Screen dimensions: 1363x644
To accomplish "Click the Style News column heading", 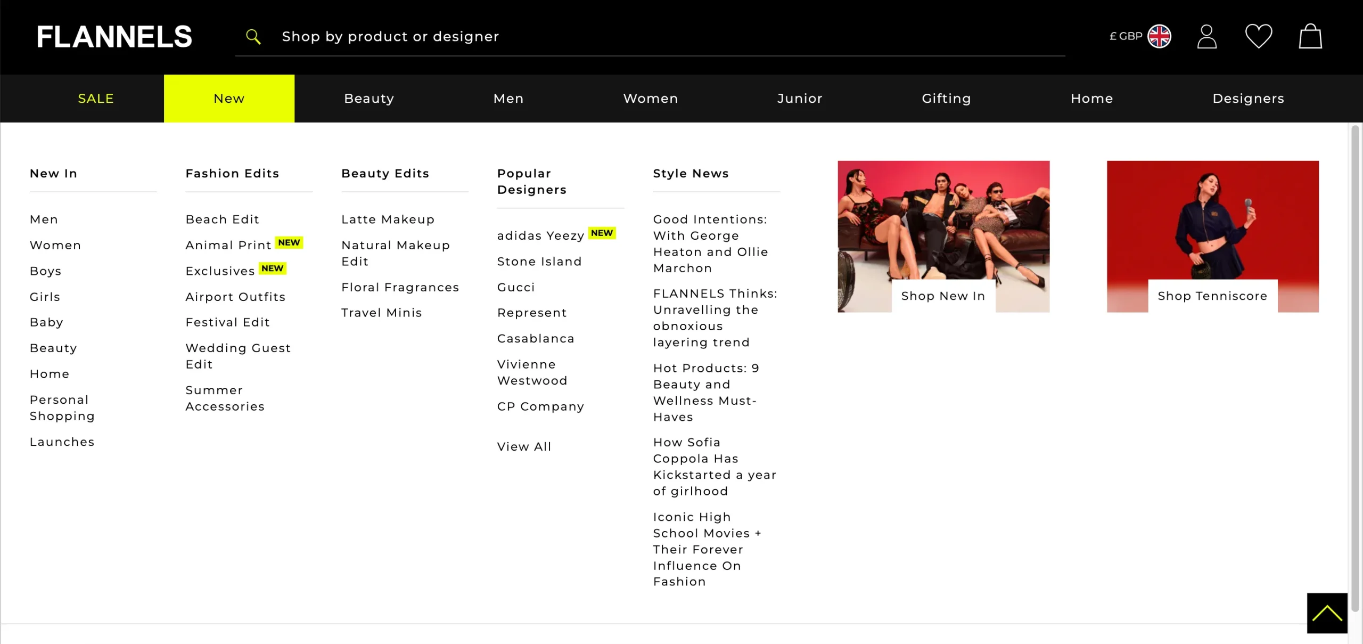I will pyautogui.click(x=691, y=174).
